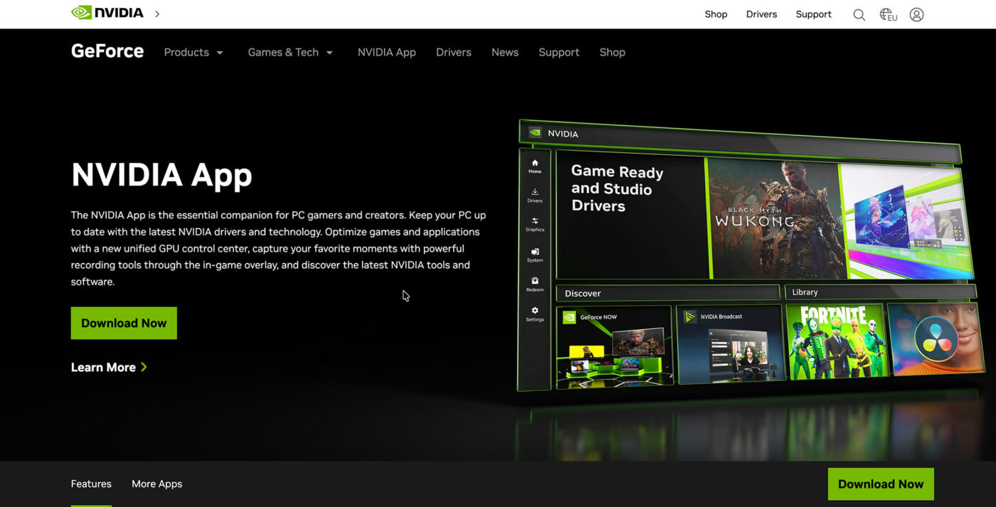Click the GeForce brand logo text
The height and width of the screenshot is (507, 996).
(107, 52)
